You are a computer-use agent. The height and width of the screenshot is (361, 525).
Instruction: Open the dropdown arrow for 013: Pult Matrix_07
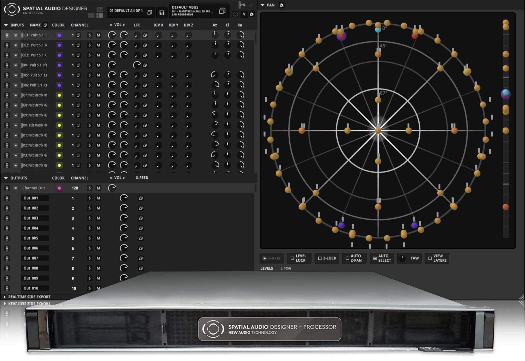click(x=16, y=155)
